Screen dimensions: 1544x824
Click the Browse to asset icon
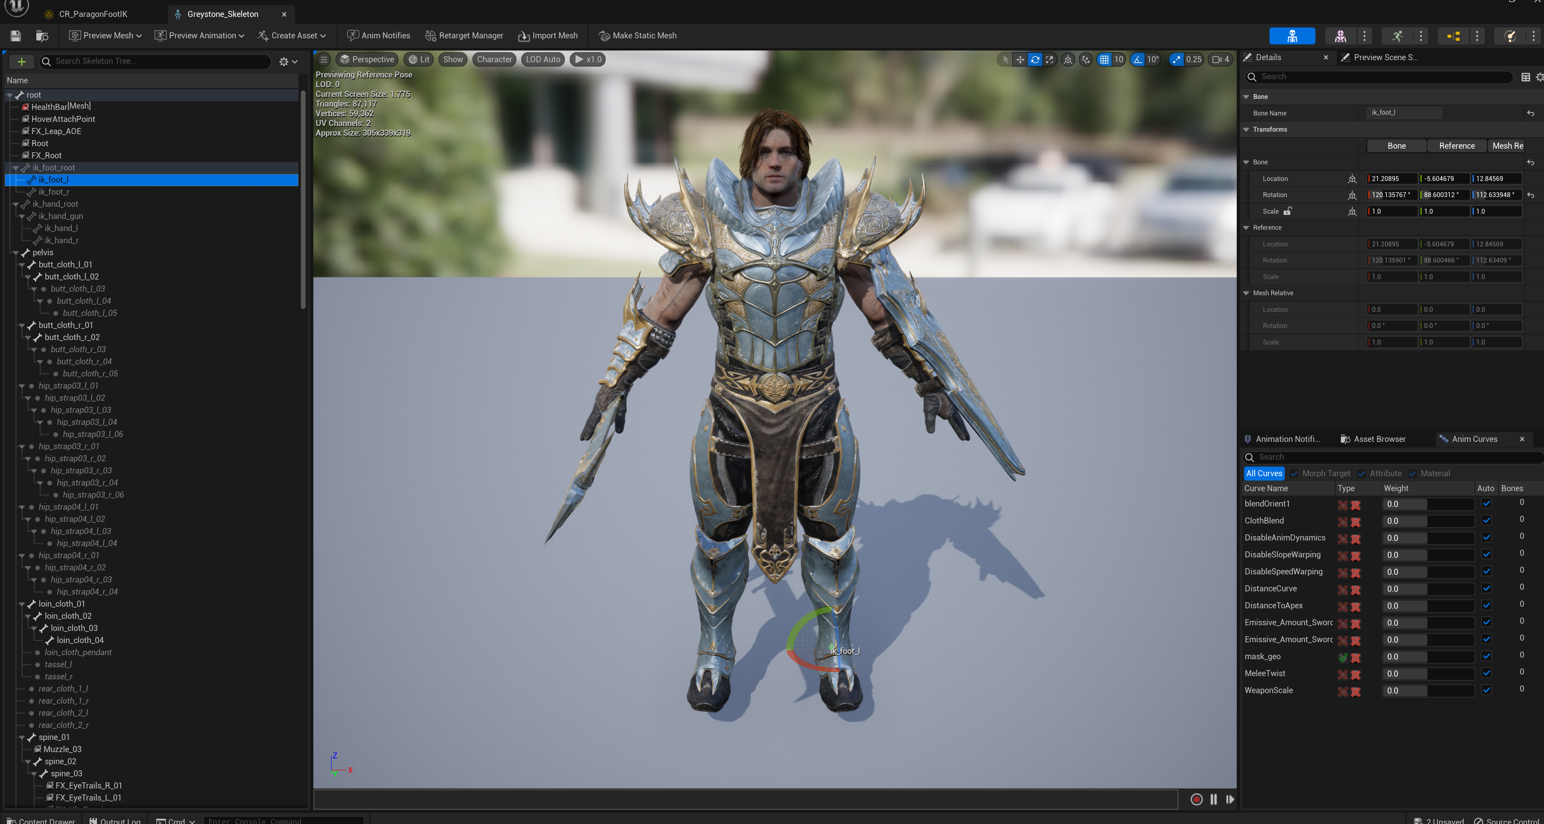click(x=42, y=36)
